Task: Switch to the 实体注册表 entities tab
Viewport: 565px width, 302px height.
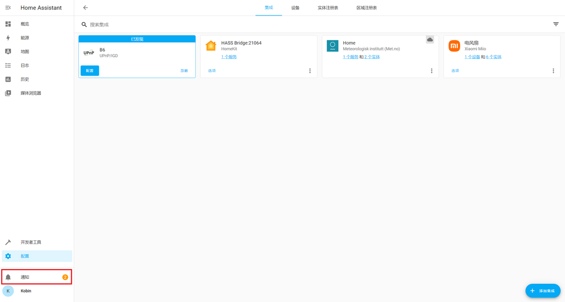Action: coord(328,8)
